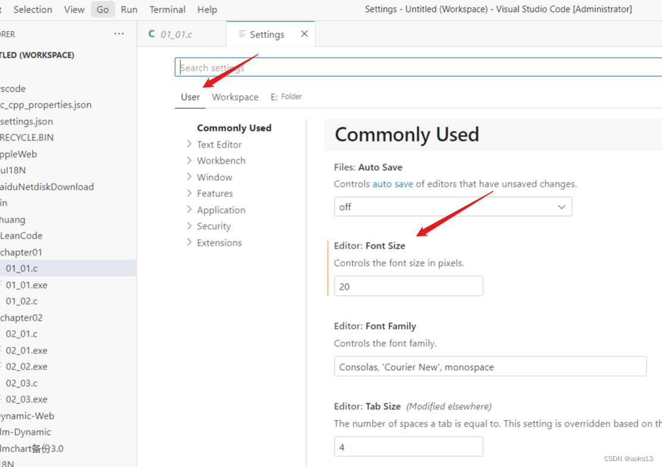Expand the Window settings category
The width and height of the screenshot is (662, 467).
(x=214, y=177)
